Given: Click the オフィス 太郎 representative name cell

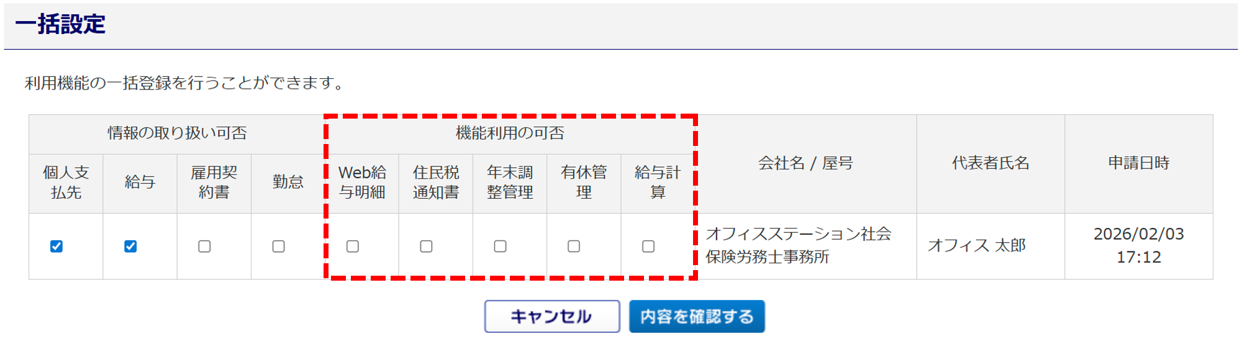Looking at the screenshot, I should [977, 246].
